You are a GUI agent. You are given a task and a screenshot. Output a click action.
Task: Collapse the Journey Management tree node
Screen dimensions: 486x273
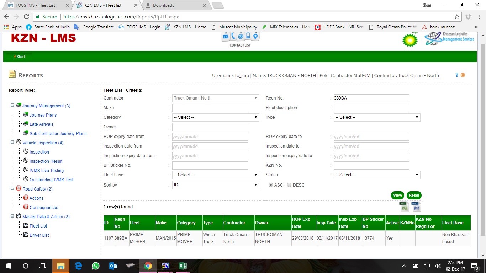click(x=12, y=106)
